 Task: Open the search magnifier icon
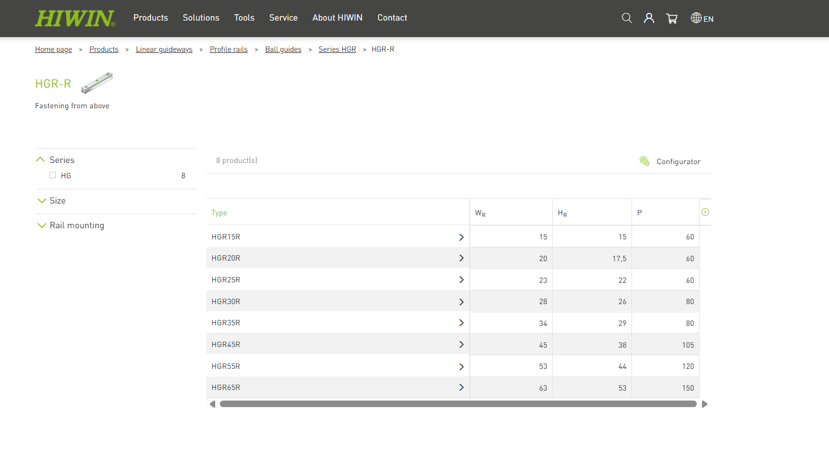627,18
